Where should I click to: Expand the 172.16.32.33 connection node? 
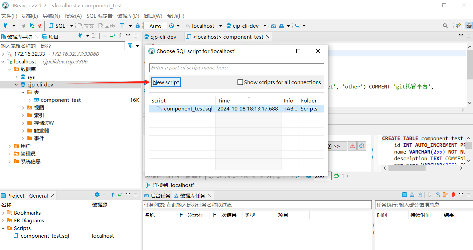3,54
